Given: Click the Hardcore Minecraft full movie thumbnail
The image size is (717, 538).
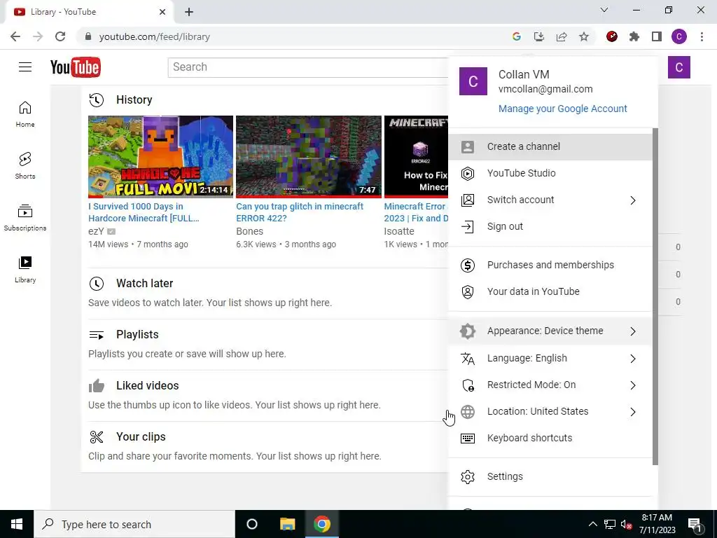Looking at the screenshot, I should 160,156.
